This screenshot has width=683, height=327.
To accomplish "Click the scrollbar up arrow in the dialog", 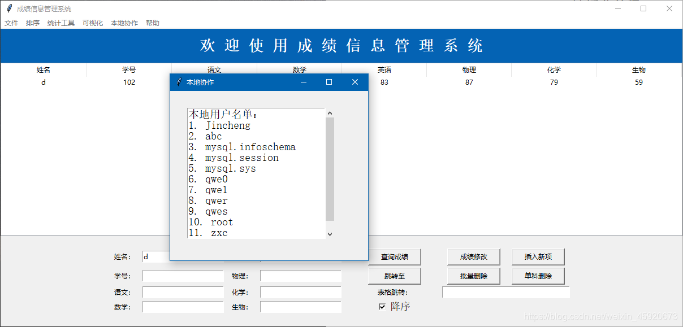I will coord(330,112).
